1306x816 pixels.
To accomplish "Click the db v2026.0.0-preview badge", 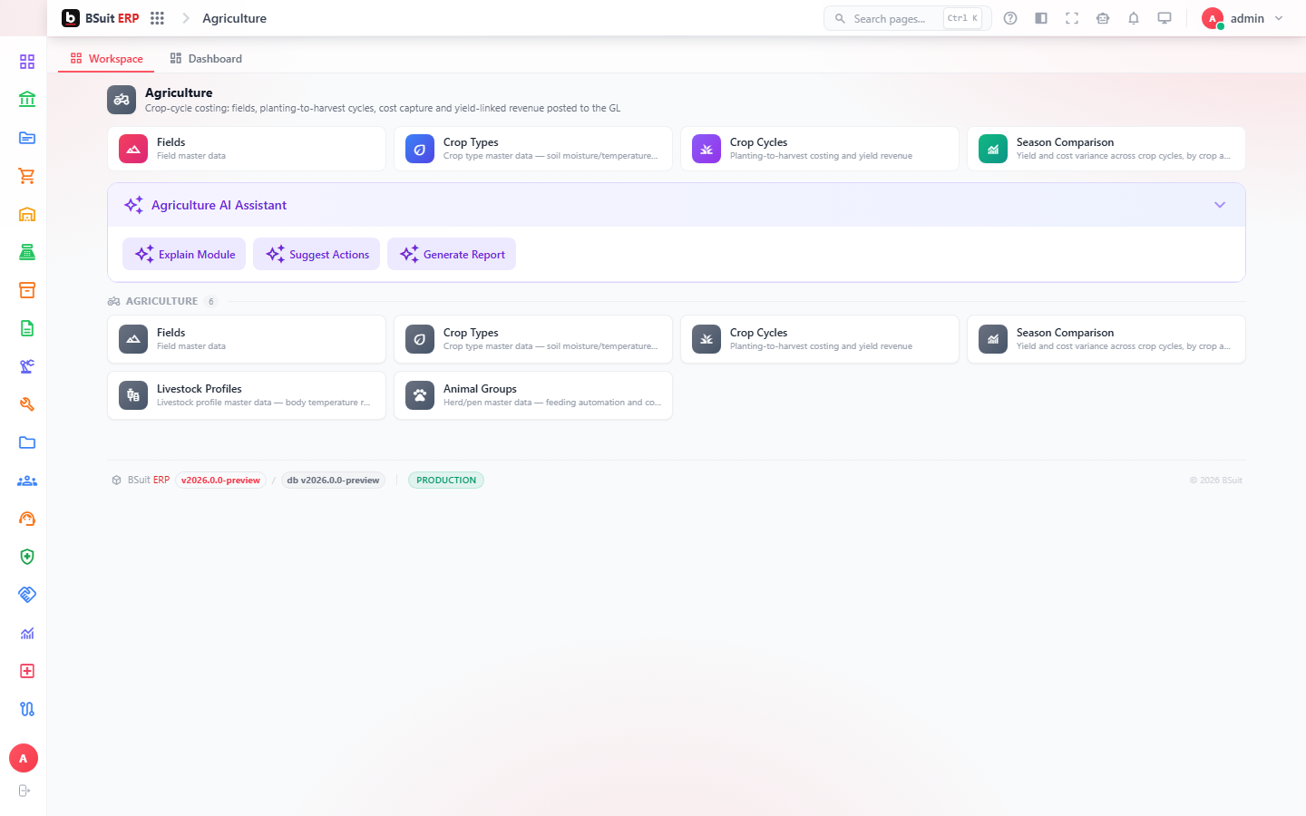I will (333, 481).
